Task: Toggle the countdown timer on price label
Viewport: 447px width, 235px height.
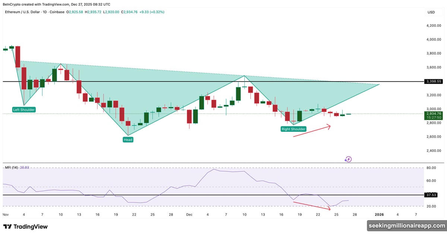Action: (433, 117)
